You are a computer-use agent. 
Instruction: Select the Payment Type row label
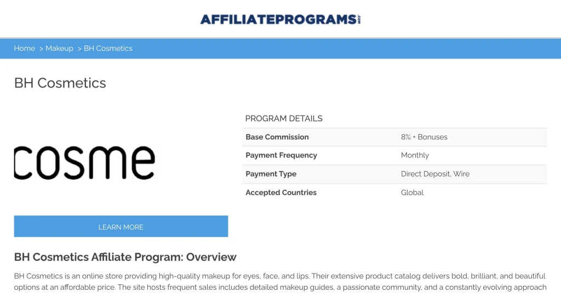tap(271, 174)
